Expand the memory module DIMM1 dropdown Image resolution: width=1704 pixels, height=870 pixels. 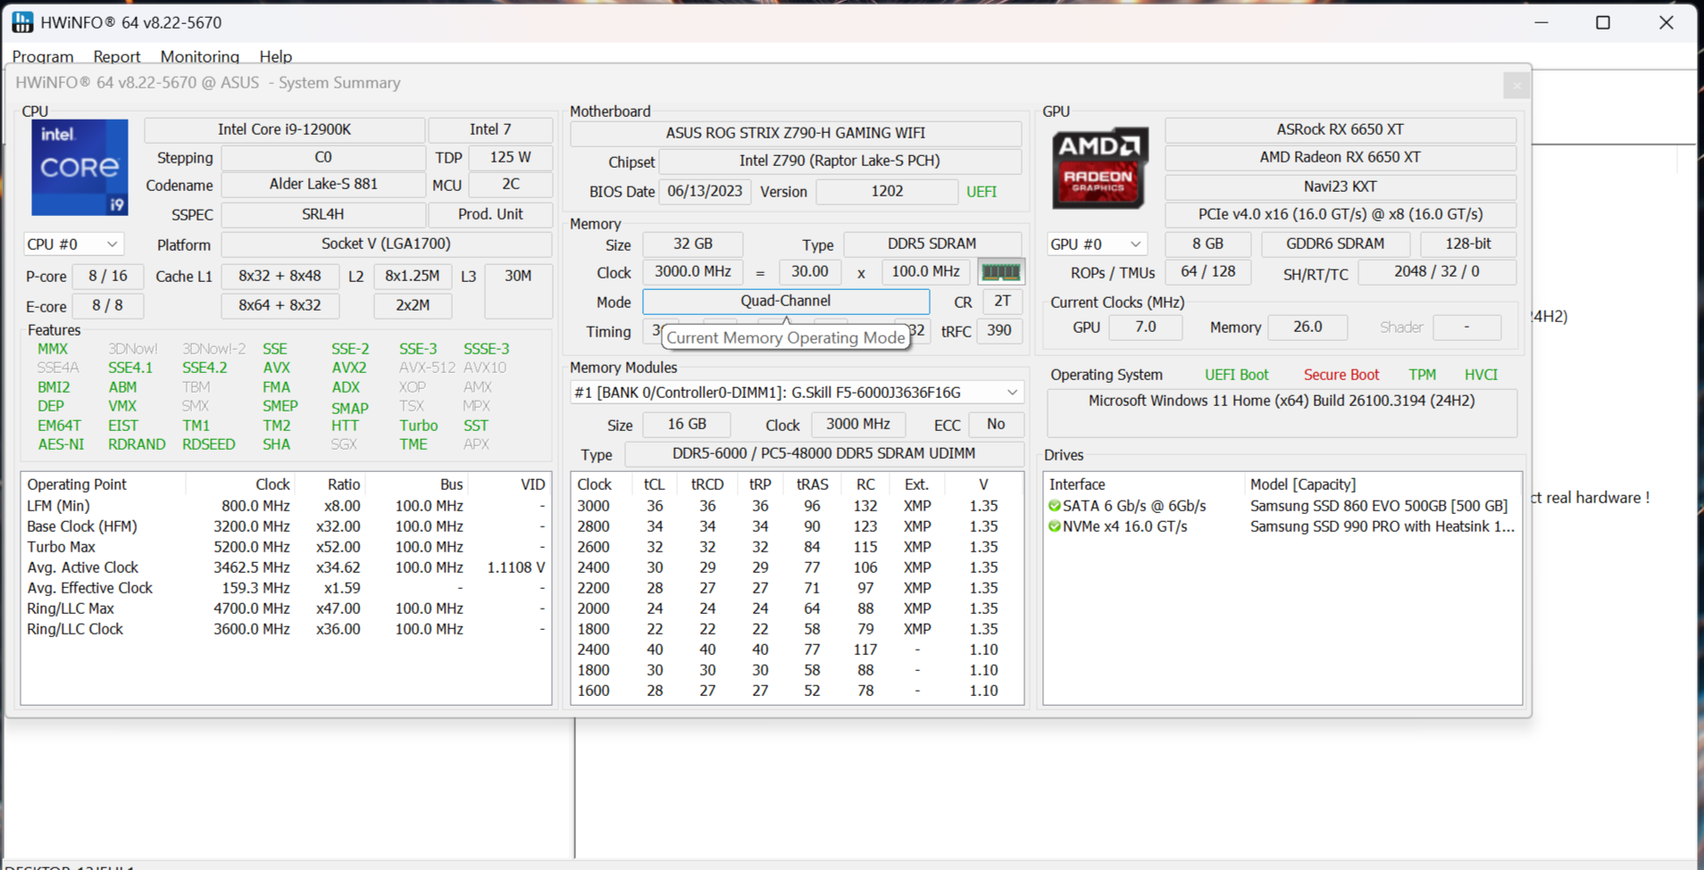coord(797,393)
